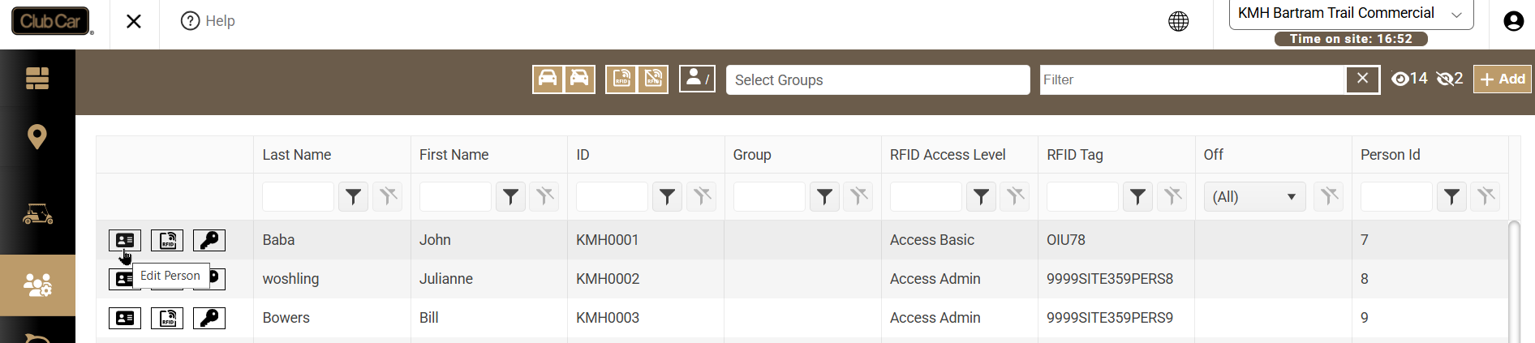Screen dimensions: 1535x343
Task: Clear RFID Tag filter icon
Action: click(1172, 197)
